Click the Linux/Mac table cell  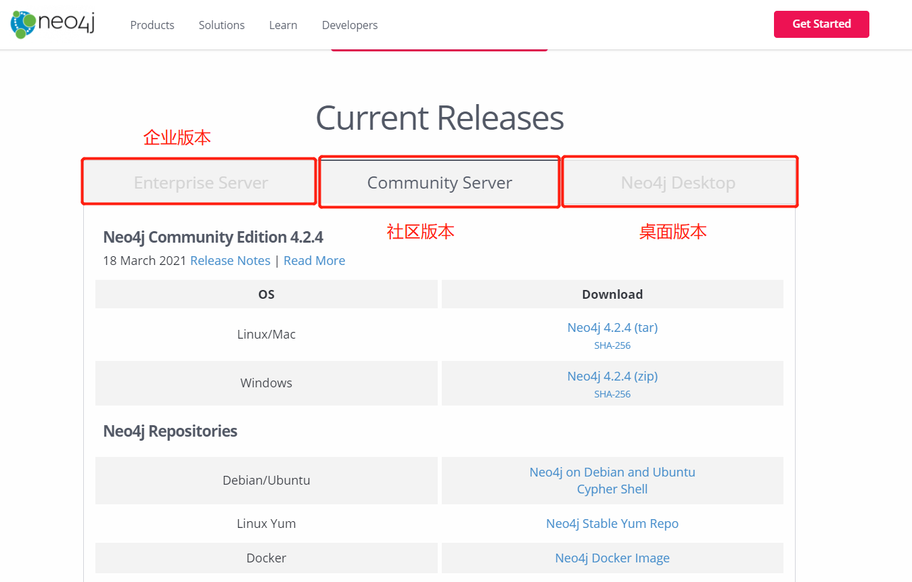267,334
